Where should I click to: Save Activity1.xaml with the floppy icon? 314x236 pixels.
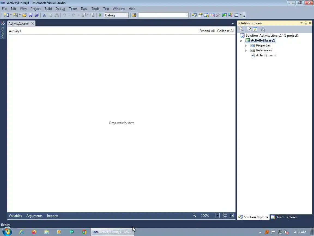31,15
